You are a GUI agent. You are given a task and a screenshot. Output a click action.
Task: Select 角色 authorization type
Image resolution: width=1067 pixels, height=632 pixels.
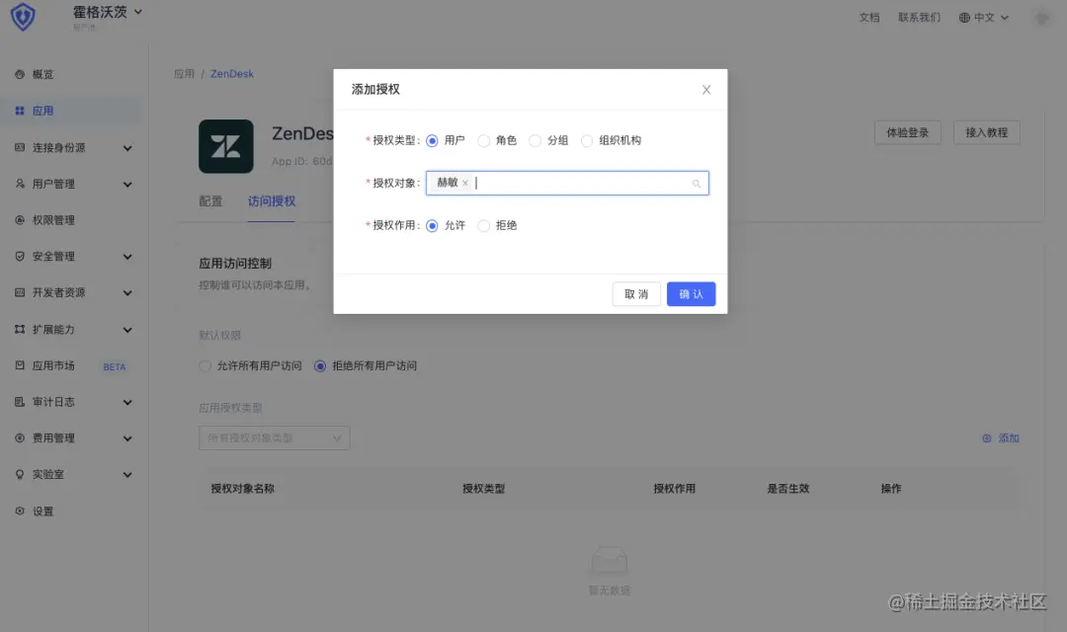click(483, 141)
